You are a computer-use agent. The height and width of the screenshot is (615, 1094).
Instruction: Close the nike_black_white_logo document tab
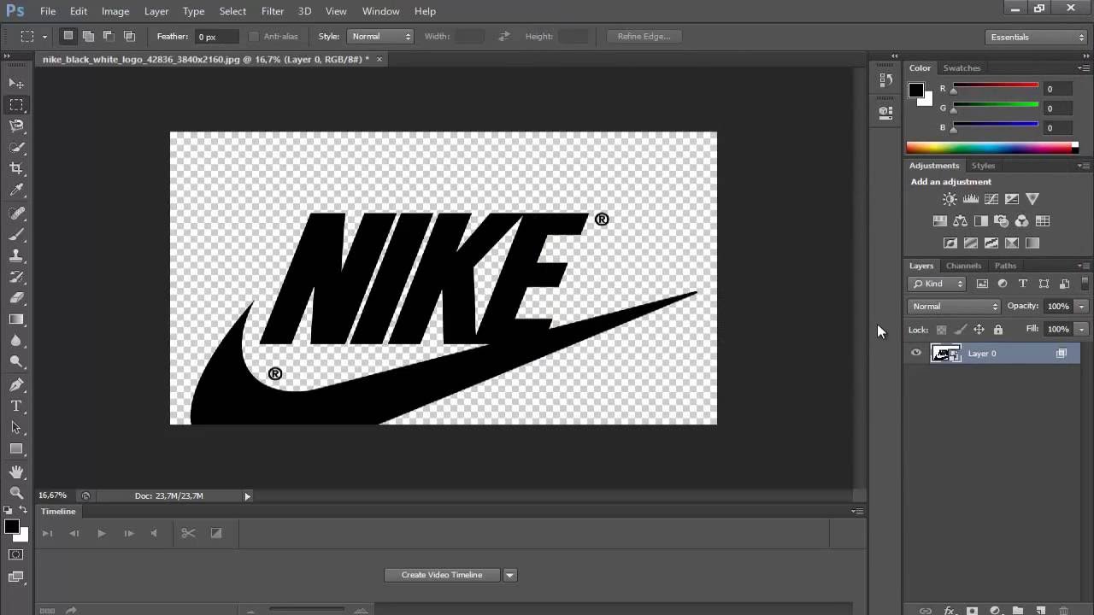[x=379, y=59]
